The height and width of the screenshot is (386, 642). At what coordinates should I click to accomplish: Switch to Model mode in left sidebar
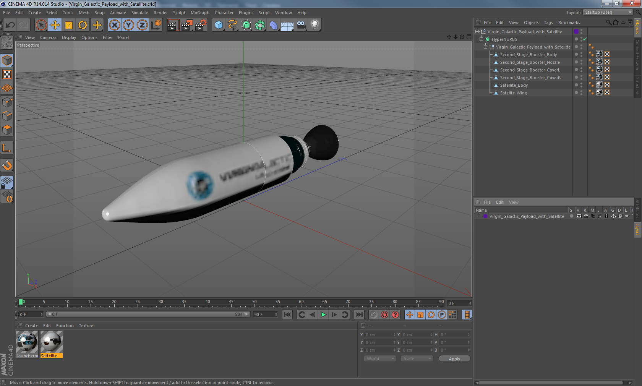click(7, 60)
